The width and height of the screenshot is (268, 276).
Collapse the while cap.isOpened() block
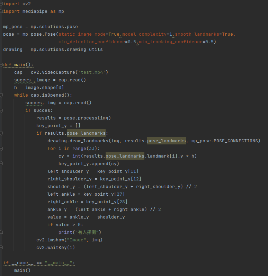click(1, 95)
